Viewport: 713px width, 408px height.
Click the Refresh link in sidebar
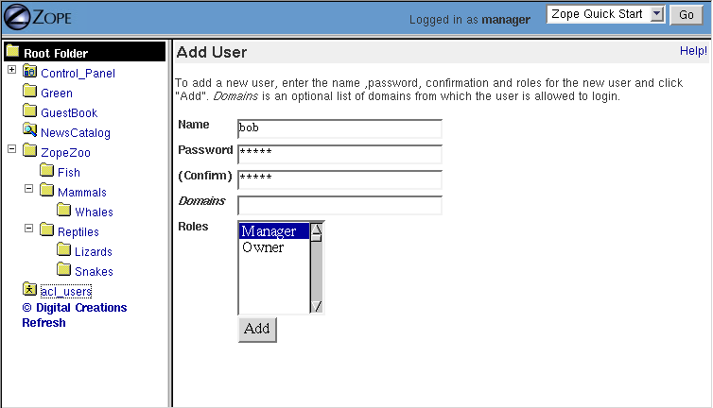click(x=43, y=323)
